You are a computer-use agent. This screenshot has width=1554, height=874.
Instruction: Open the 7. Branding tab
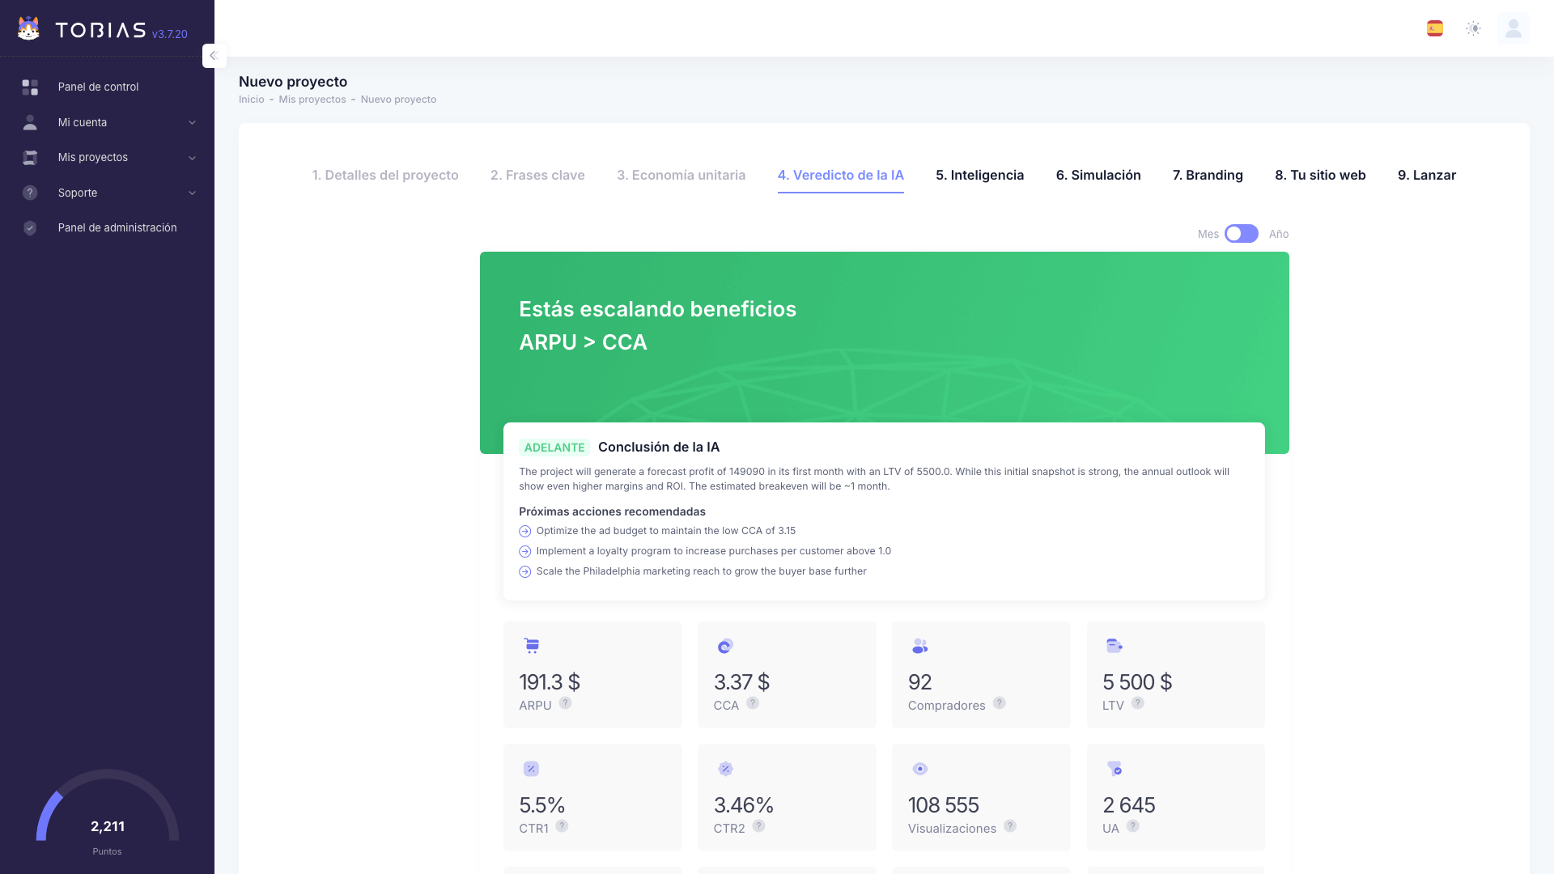tap(1208, 176)
